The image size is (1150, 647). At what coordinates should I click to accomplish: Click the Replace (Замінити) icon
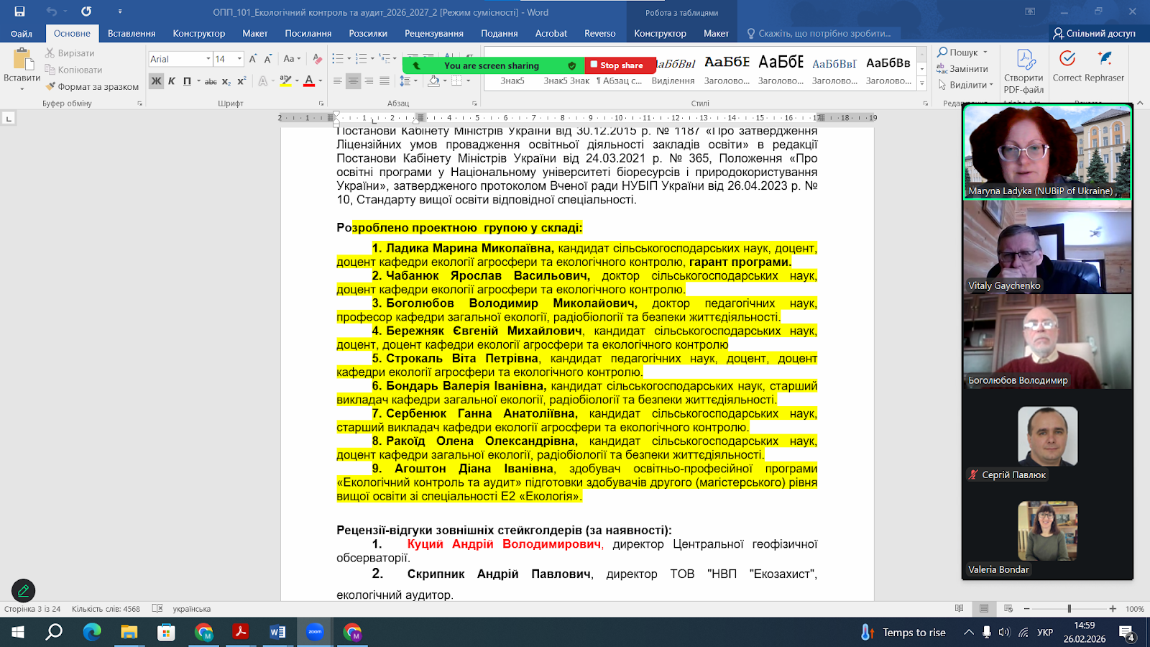942,69
